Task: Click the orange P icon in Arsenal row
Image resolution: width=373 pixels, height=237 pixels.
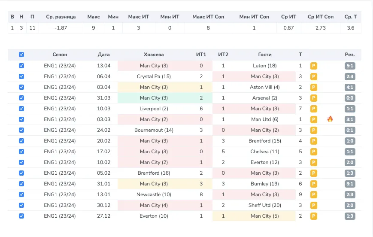Action: click(313, 98)
